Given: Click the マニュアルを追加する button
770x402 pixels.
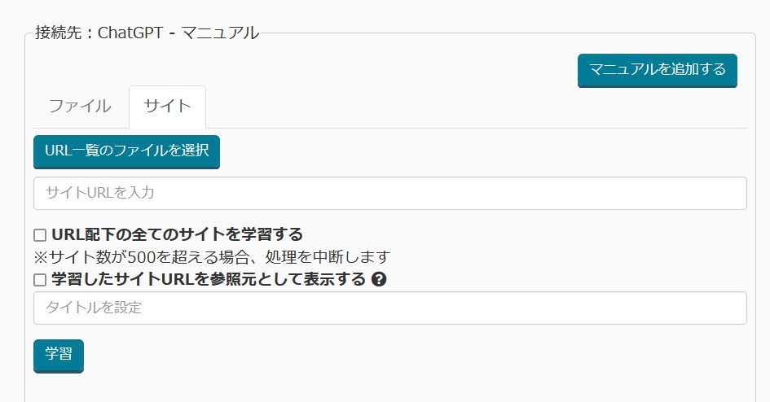Looking at the screenshot, I should coord(657,70).
